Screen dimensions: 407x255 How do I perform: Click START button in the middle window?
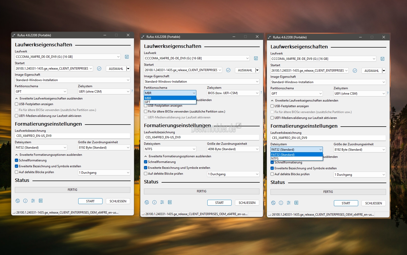tap(219, 203)
